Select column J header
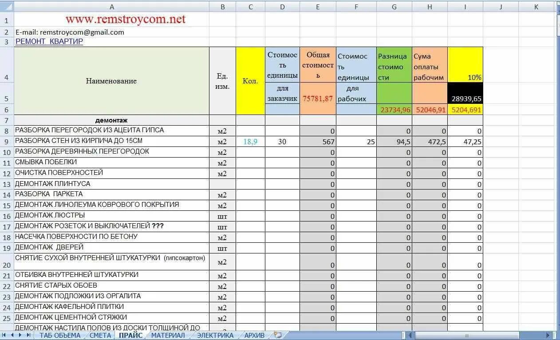560x340 pixels. tap(501, 7)
